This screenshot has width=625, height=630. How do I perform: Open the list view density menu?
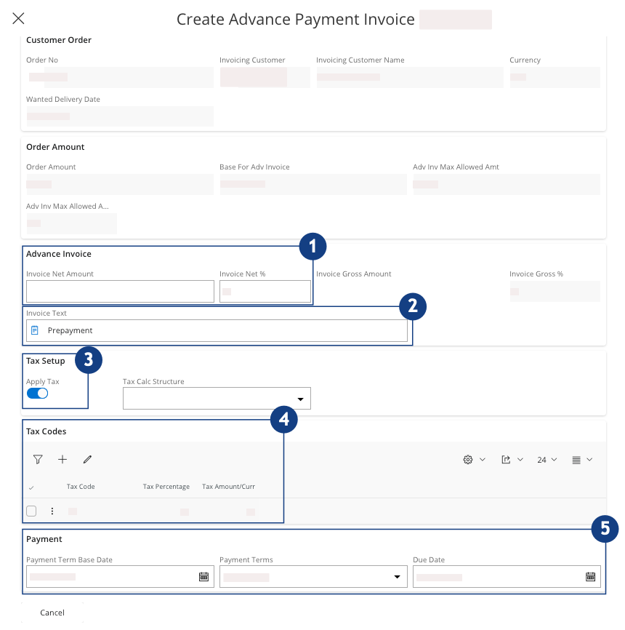[581, 460]
